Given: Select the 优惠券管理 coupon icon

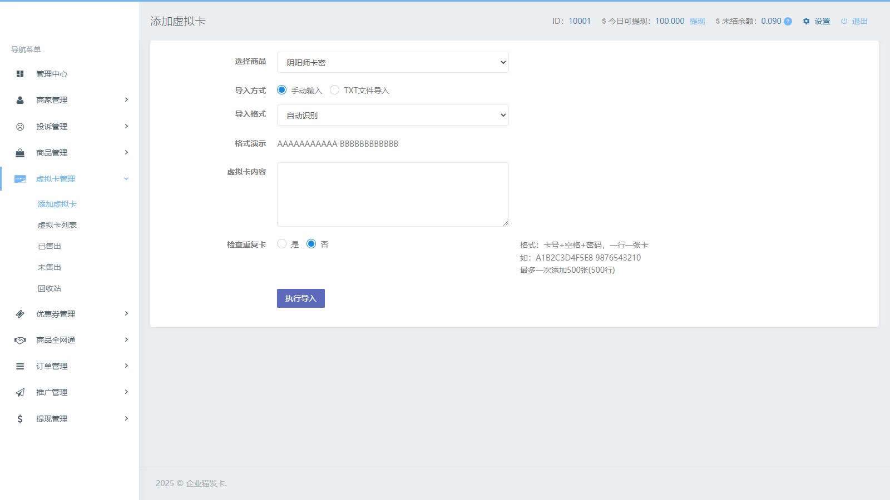Looking at the screenshot, I should coord(20,313).
